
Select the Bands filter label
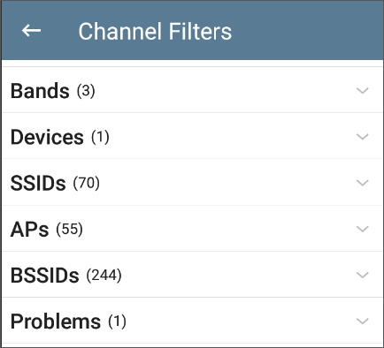[40, 91]
